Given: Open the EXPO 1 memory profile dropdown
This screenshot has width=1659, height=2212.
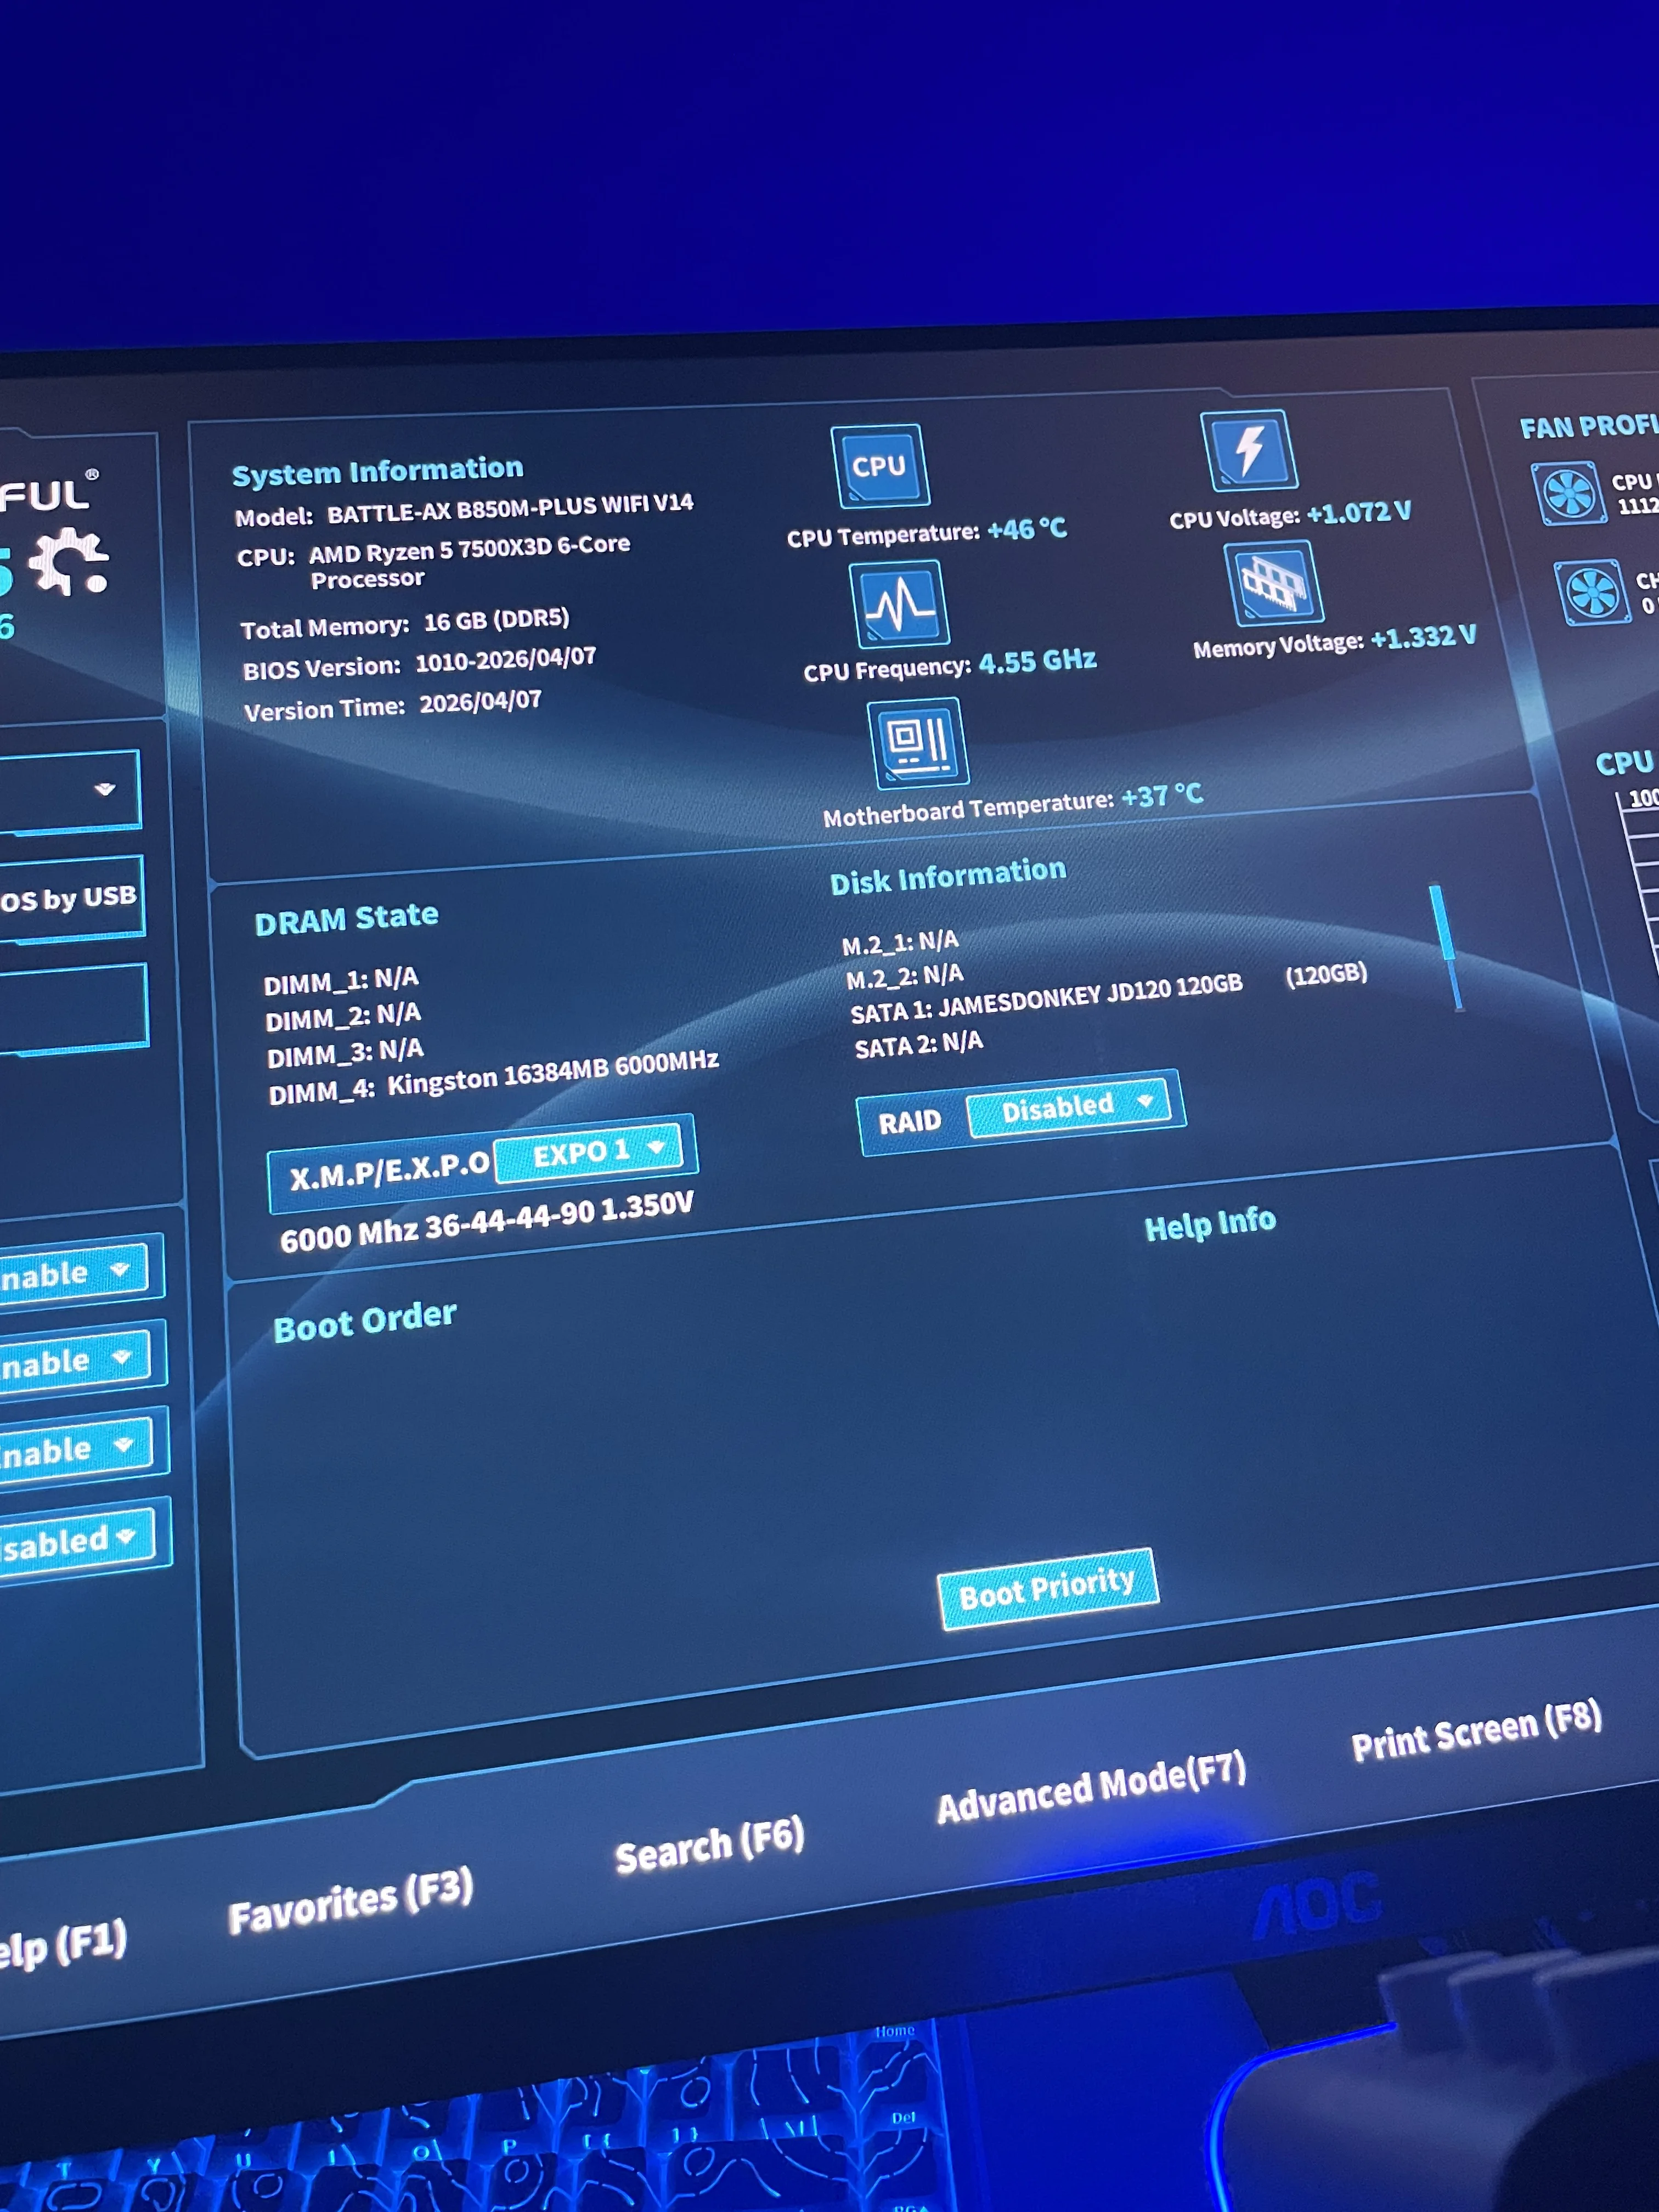Looking at the screenshot, I should point(589,1152).
